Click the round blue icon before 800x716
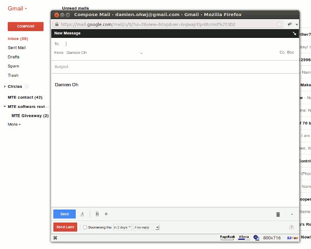Viewport: 311px width, 249px height. click(256, 238)
